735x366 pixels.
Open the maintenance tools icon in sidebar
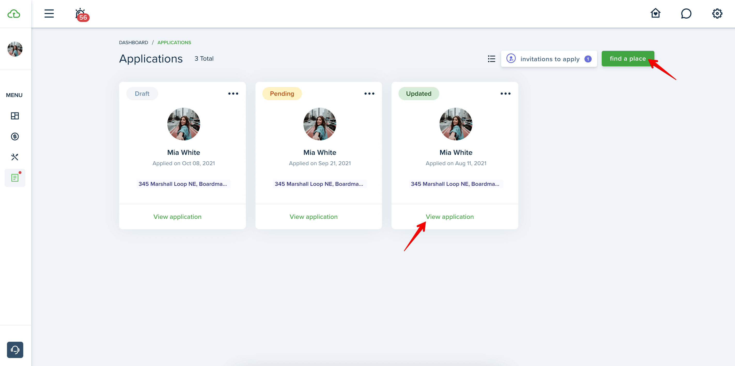15,157
